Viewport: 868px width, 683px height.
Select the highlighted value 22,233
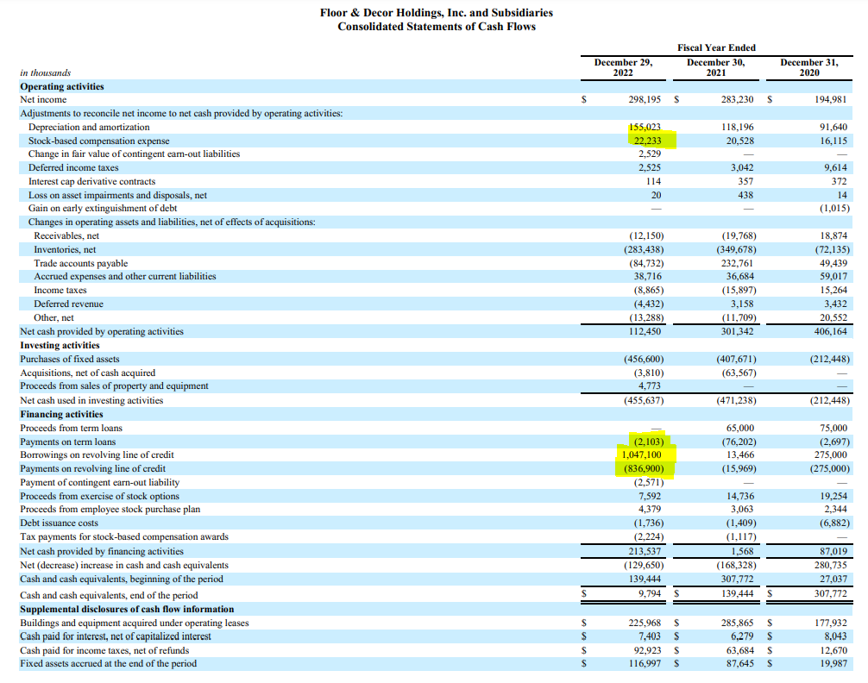pyautogui.click(x=647, y=141)
